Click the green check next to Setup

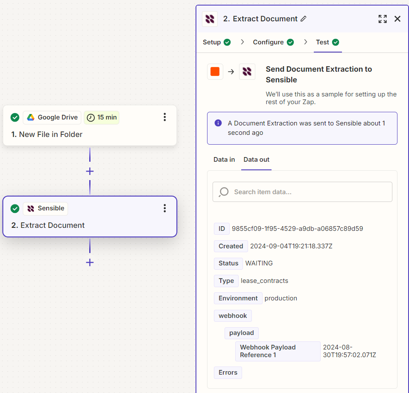227,42
